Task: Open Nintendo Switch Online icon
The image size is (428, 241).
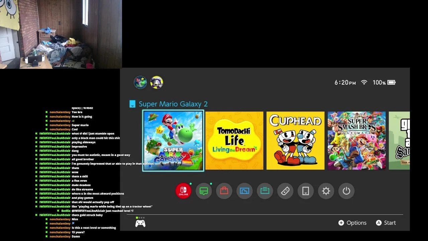Action: point(183,191)
